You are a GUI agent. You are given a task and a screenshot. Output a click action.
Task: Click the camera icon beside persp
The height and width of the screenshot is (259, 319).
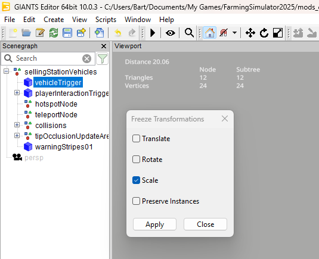tap(17, 157)
